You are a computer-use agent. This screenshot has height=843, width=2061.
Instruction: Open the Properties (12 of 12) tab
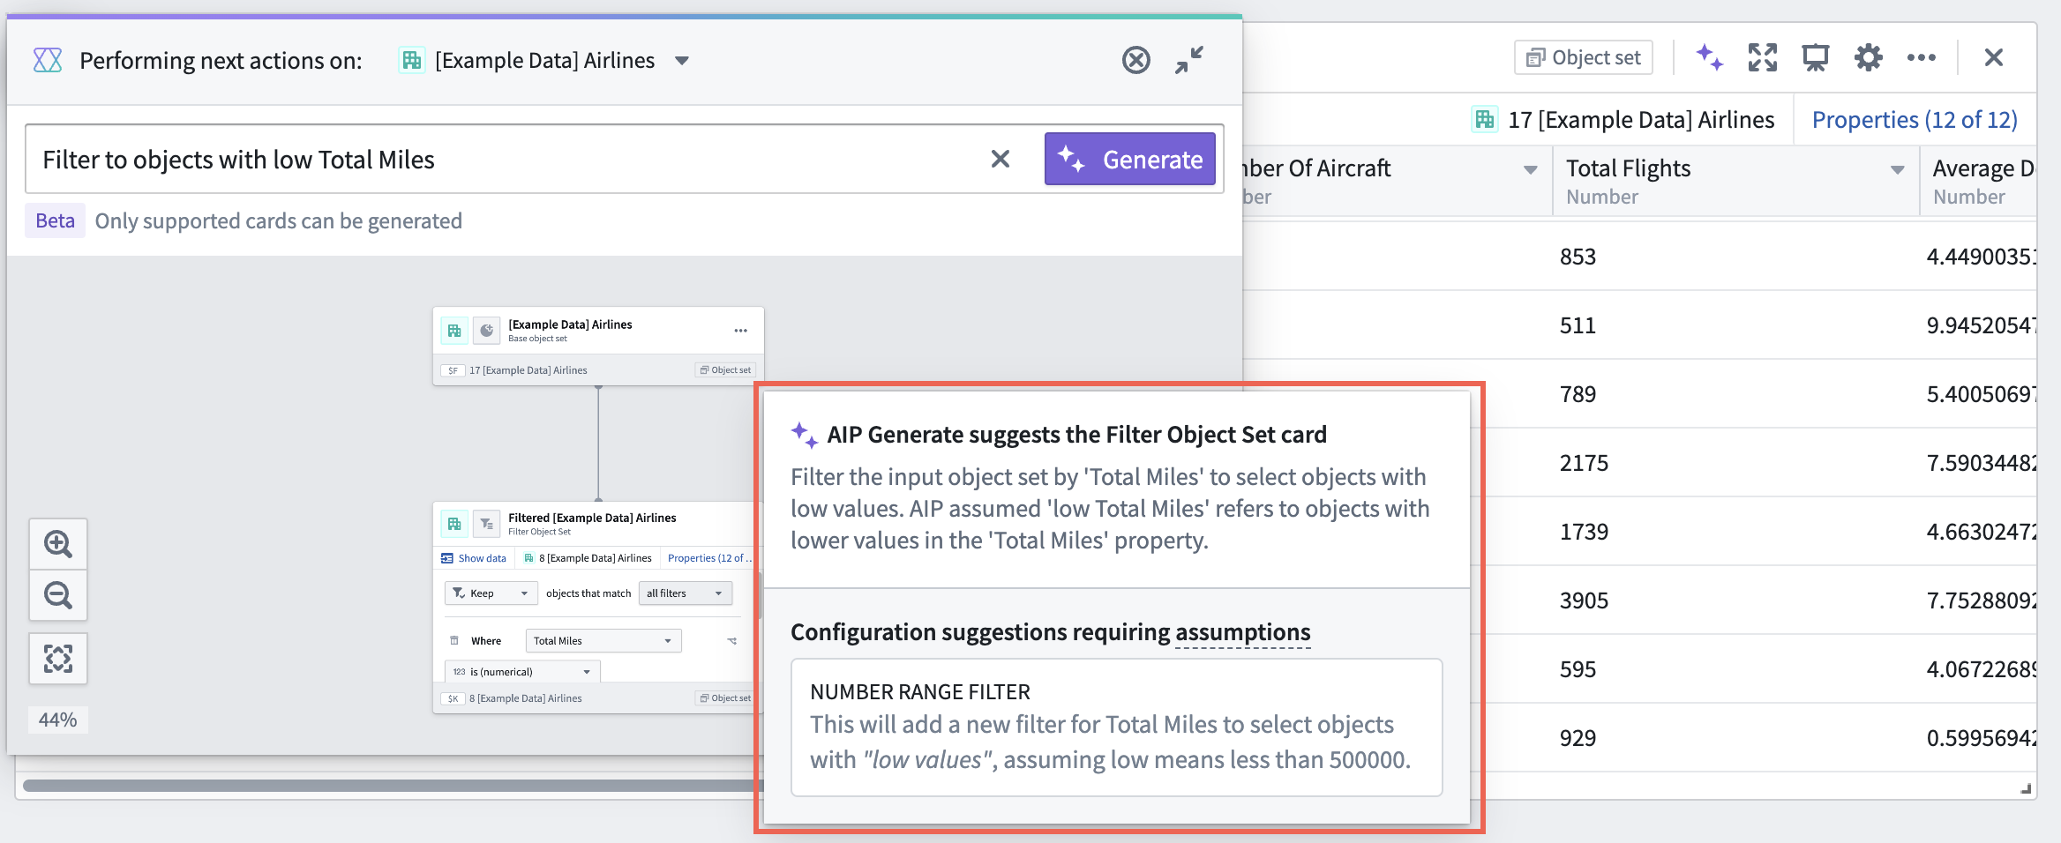(x=1915, y=119)
